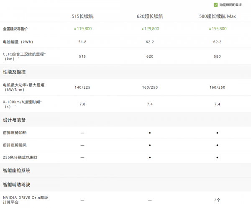This screenshot has width=251, height=208.
Task: Click the 2个 value in Orin row
Action: click(x=217, y=200)
